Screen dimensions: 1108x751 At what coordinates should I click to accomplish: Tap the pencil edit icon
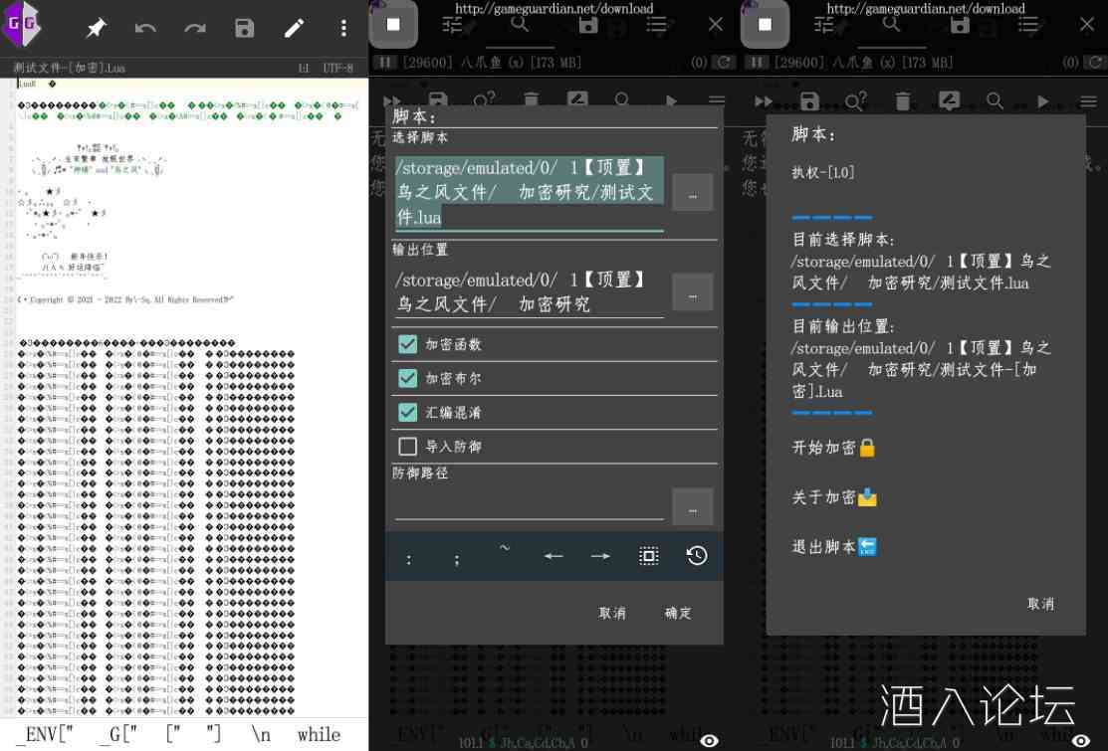click(294, 28)
